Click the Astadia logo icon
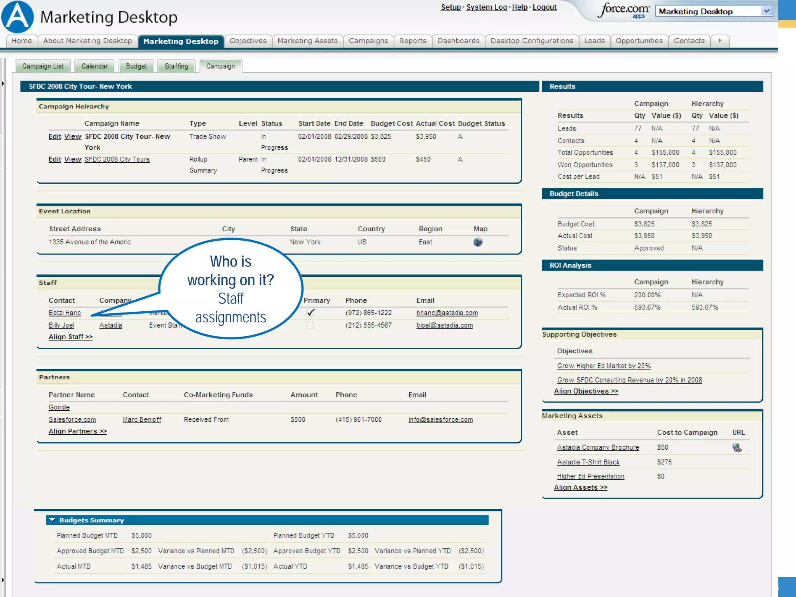 coord(17,17)
